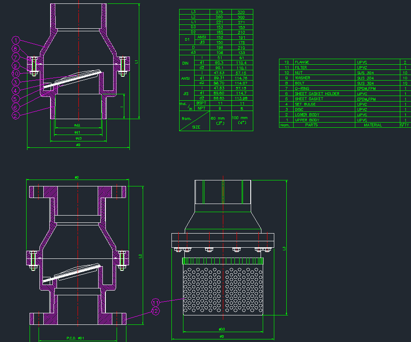Select the P.C.D. øD1 dimension label

coord(76,338)
